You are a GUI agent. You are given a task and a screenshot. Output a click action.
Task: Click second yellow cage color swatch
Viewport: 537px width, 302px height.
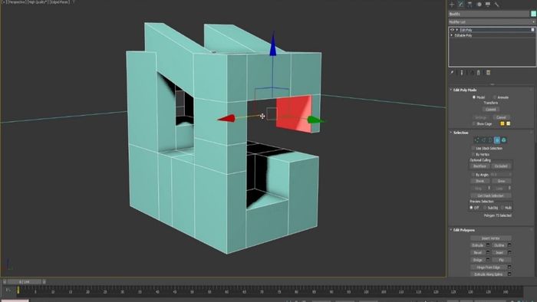[x=508, y=123]
